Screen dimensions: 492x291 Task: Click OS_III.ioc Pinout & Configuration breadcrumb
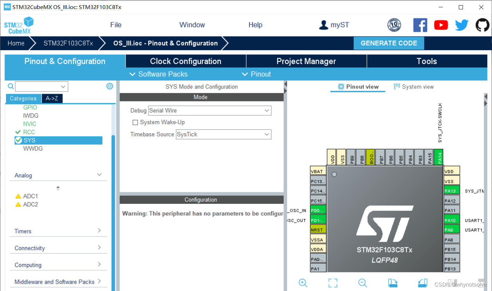coord(165,43)
